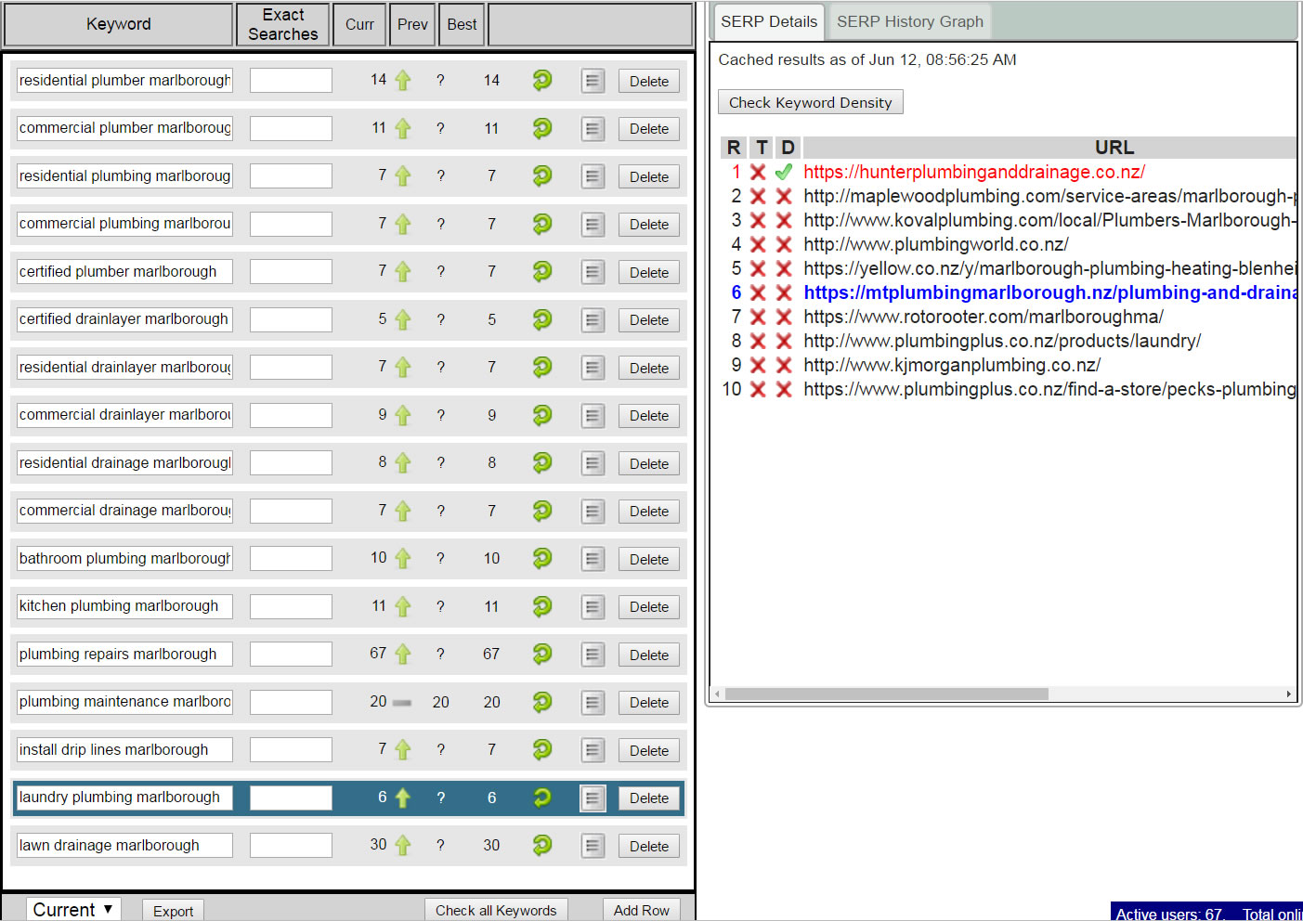The image size is (1303, 921).
Task: Refresh ranking for laundry plumbing marlborough
Action: [542, 798]
